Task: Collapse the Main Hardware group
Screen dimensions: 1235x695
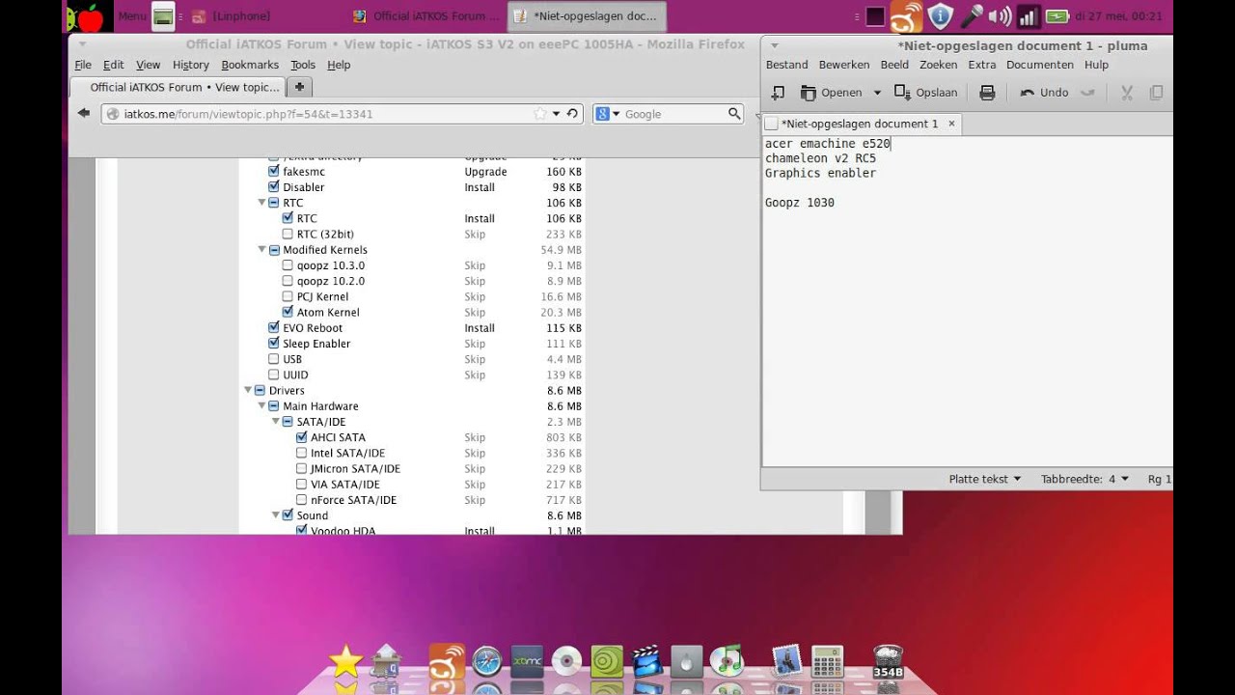Action: [261, 406]
